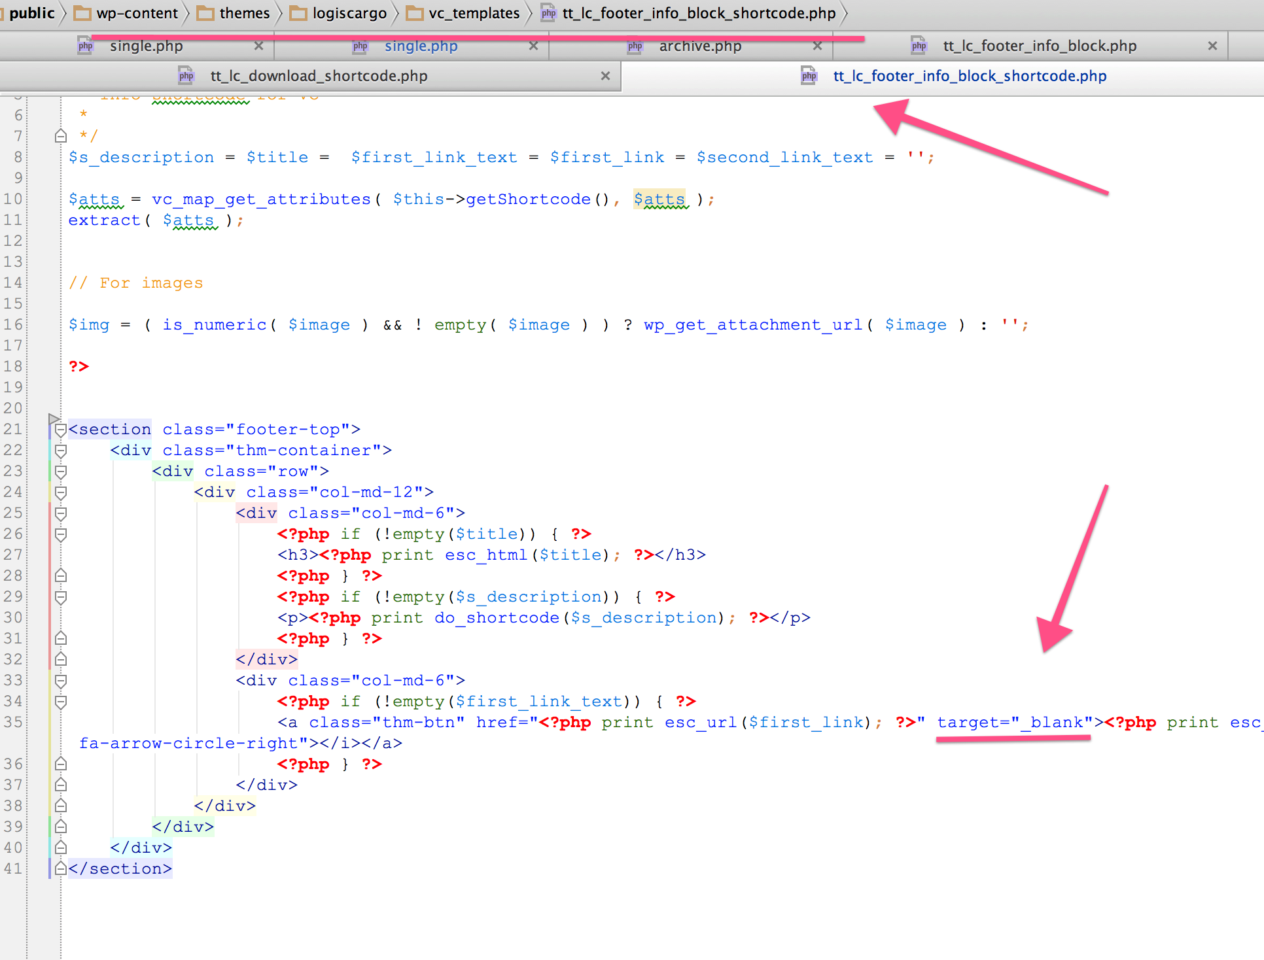Collapse the section footer-top code block
This screenshot has height=960, width=1264.
(x=61, y=430)
